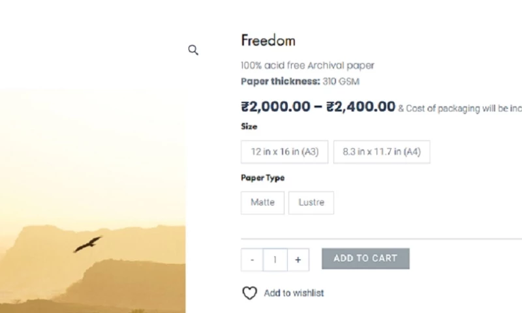522x313 pixels.
Task: Choose the 8.3 in x 11.7 in (A4) size
Action: (382, 151)
